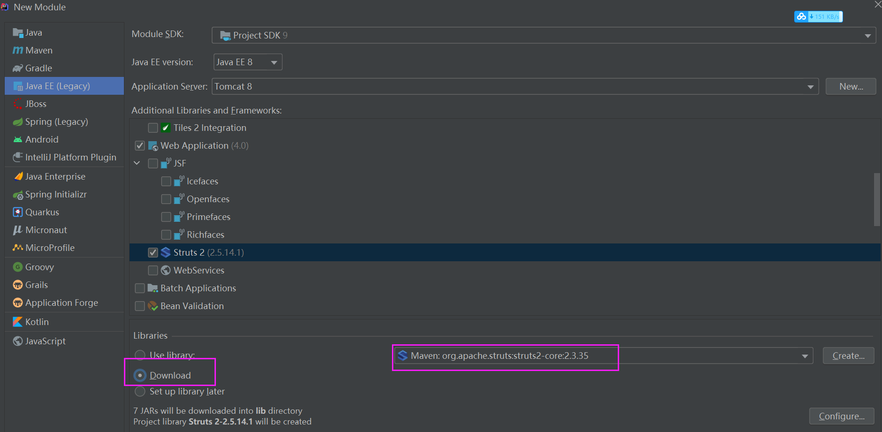Click the New application server button
This screenshot has height=432, width=882.
850,86
